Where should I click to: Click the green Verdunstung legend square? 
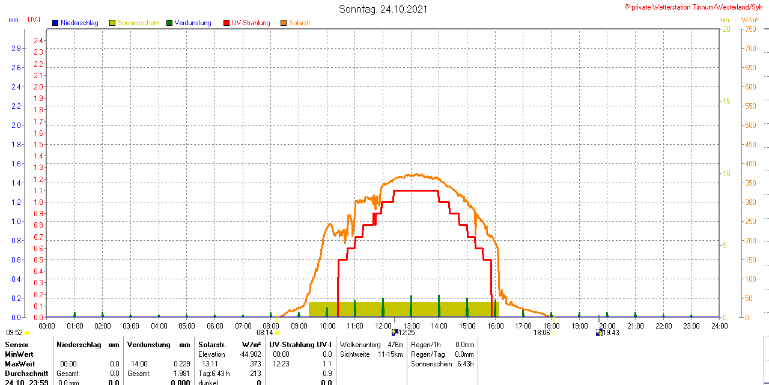[x=169, y=23]
